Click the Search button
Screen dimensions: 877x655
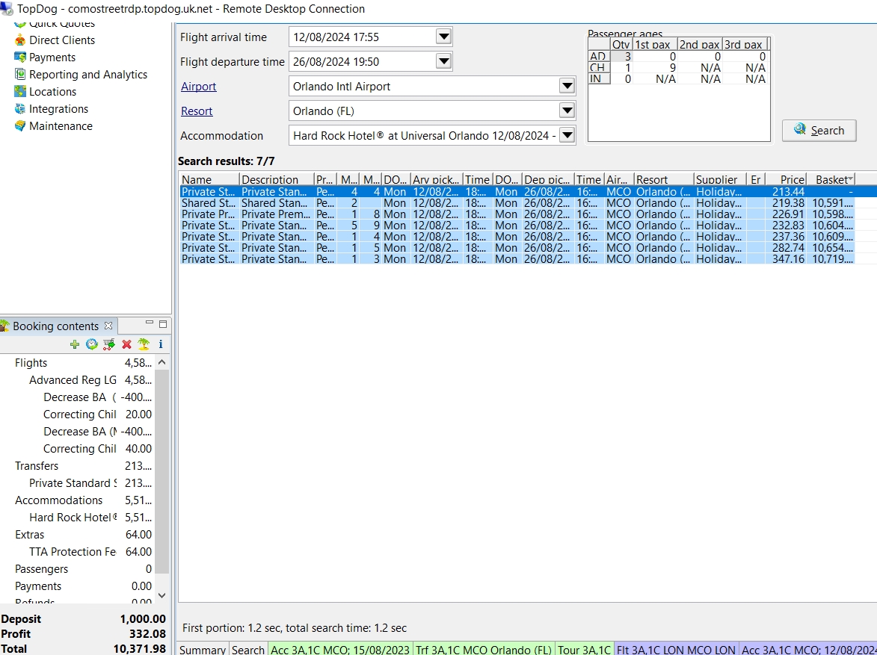(819, 131)
